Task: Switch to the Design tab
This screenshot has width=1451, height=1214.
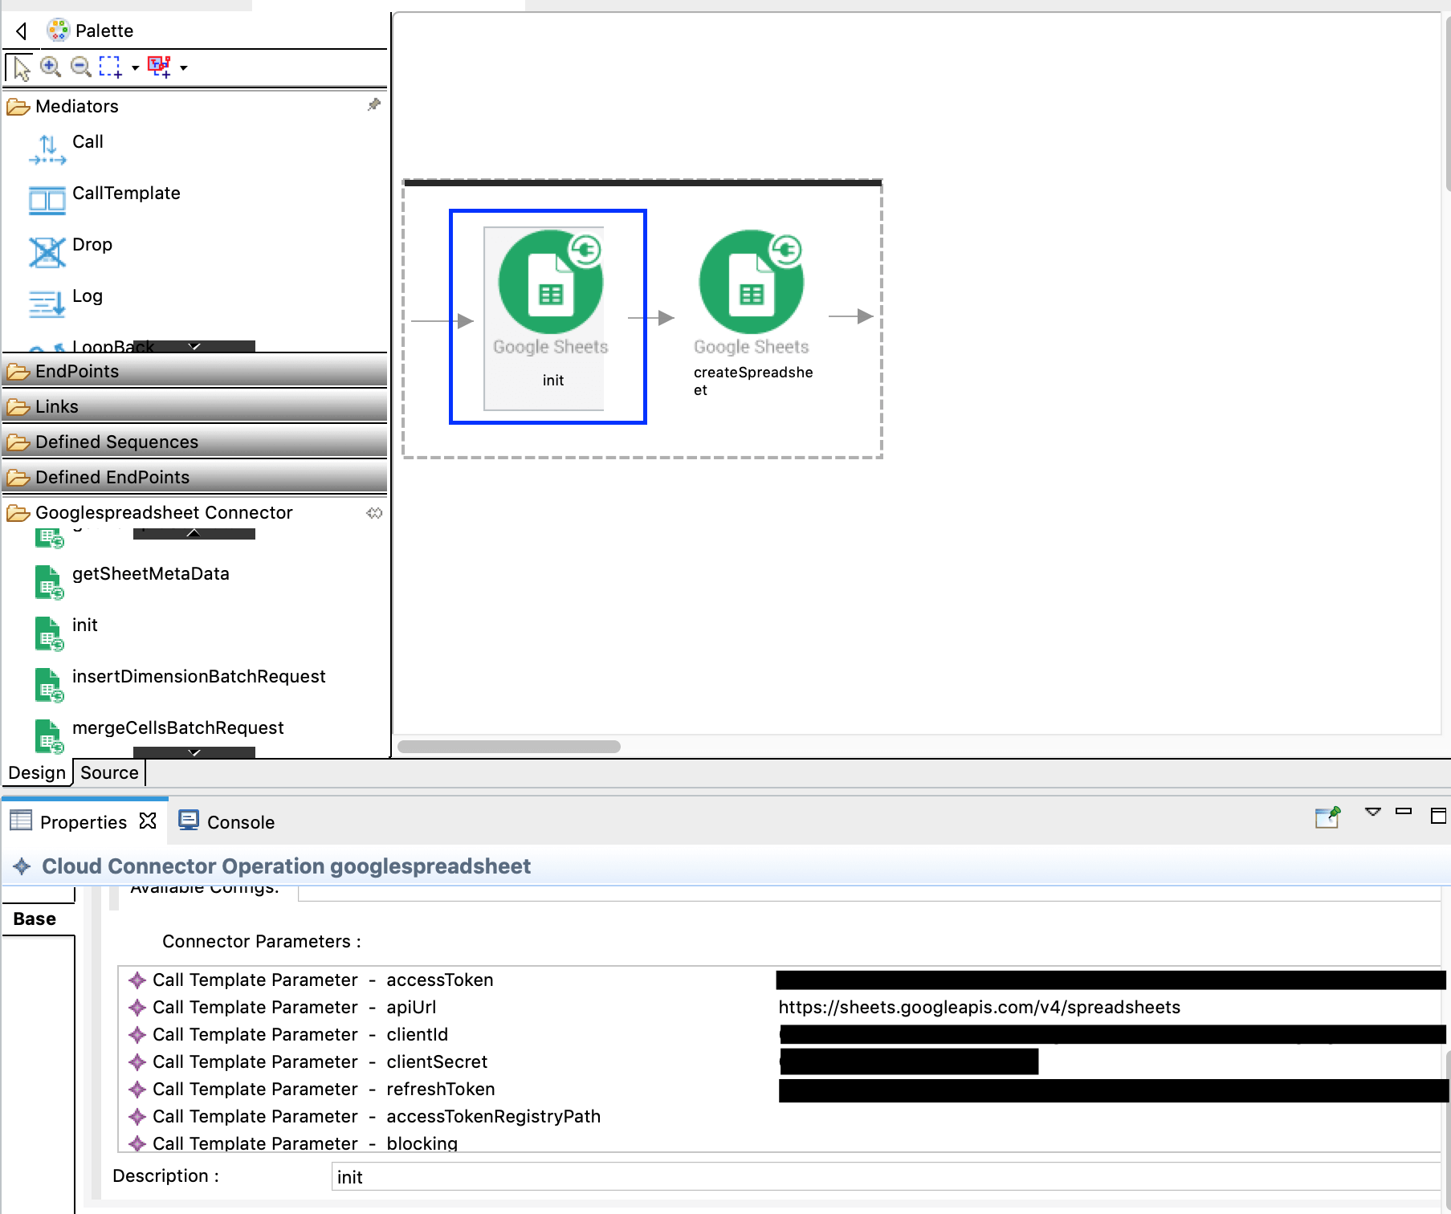Action: click(x=37, y=772)
